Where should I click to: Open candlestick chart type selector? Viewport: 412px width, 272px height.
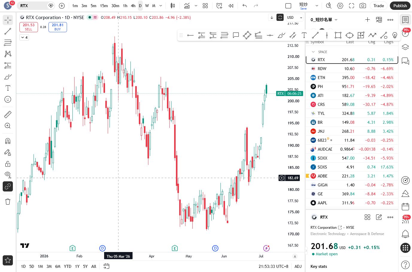(x=173, y=6)
